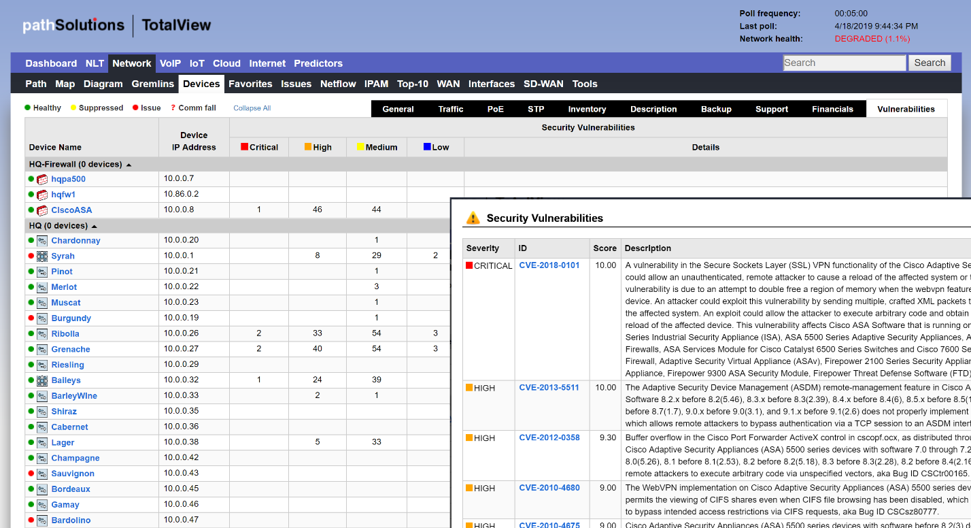Open the CVE-2018-0101 vulnerability link
Viewport: 971px width, 528px height.
tap(549, 265)
